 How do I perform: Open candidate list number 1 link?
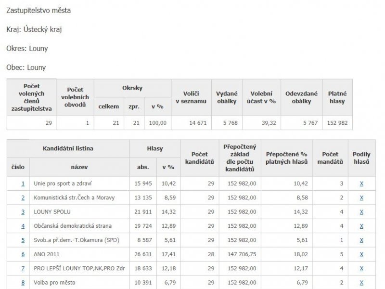(x=23, y=184)
